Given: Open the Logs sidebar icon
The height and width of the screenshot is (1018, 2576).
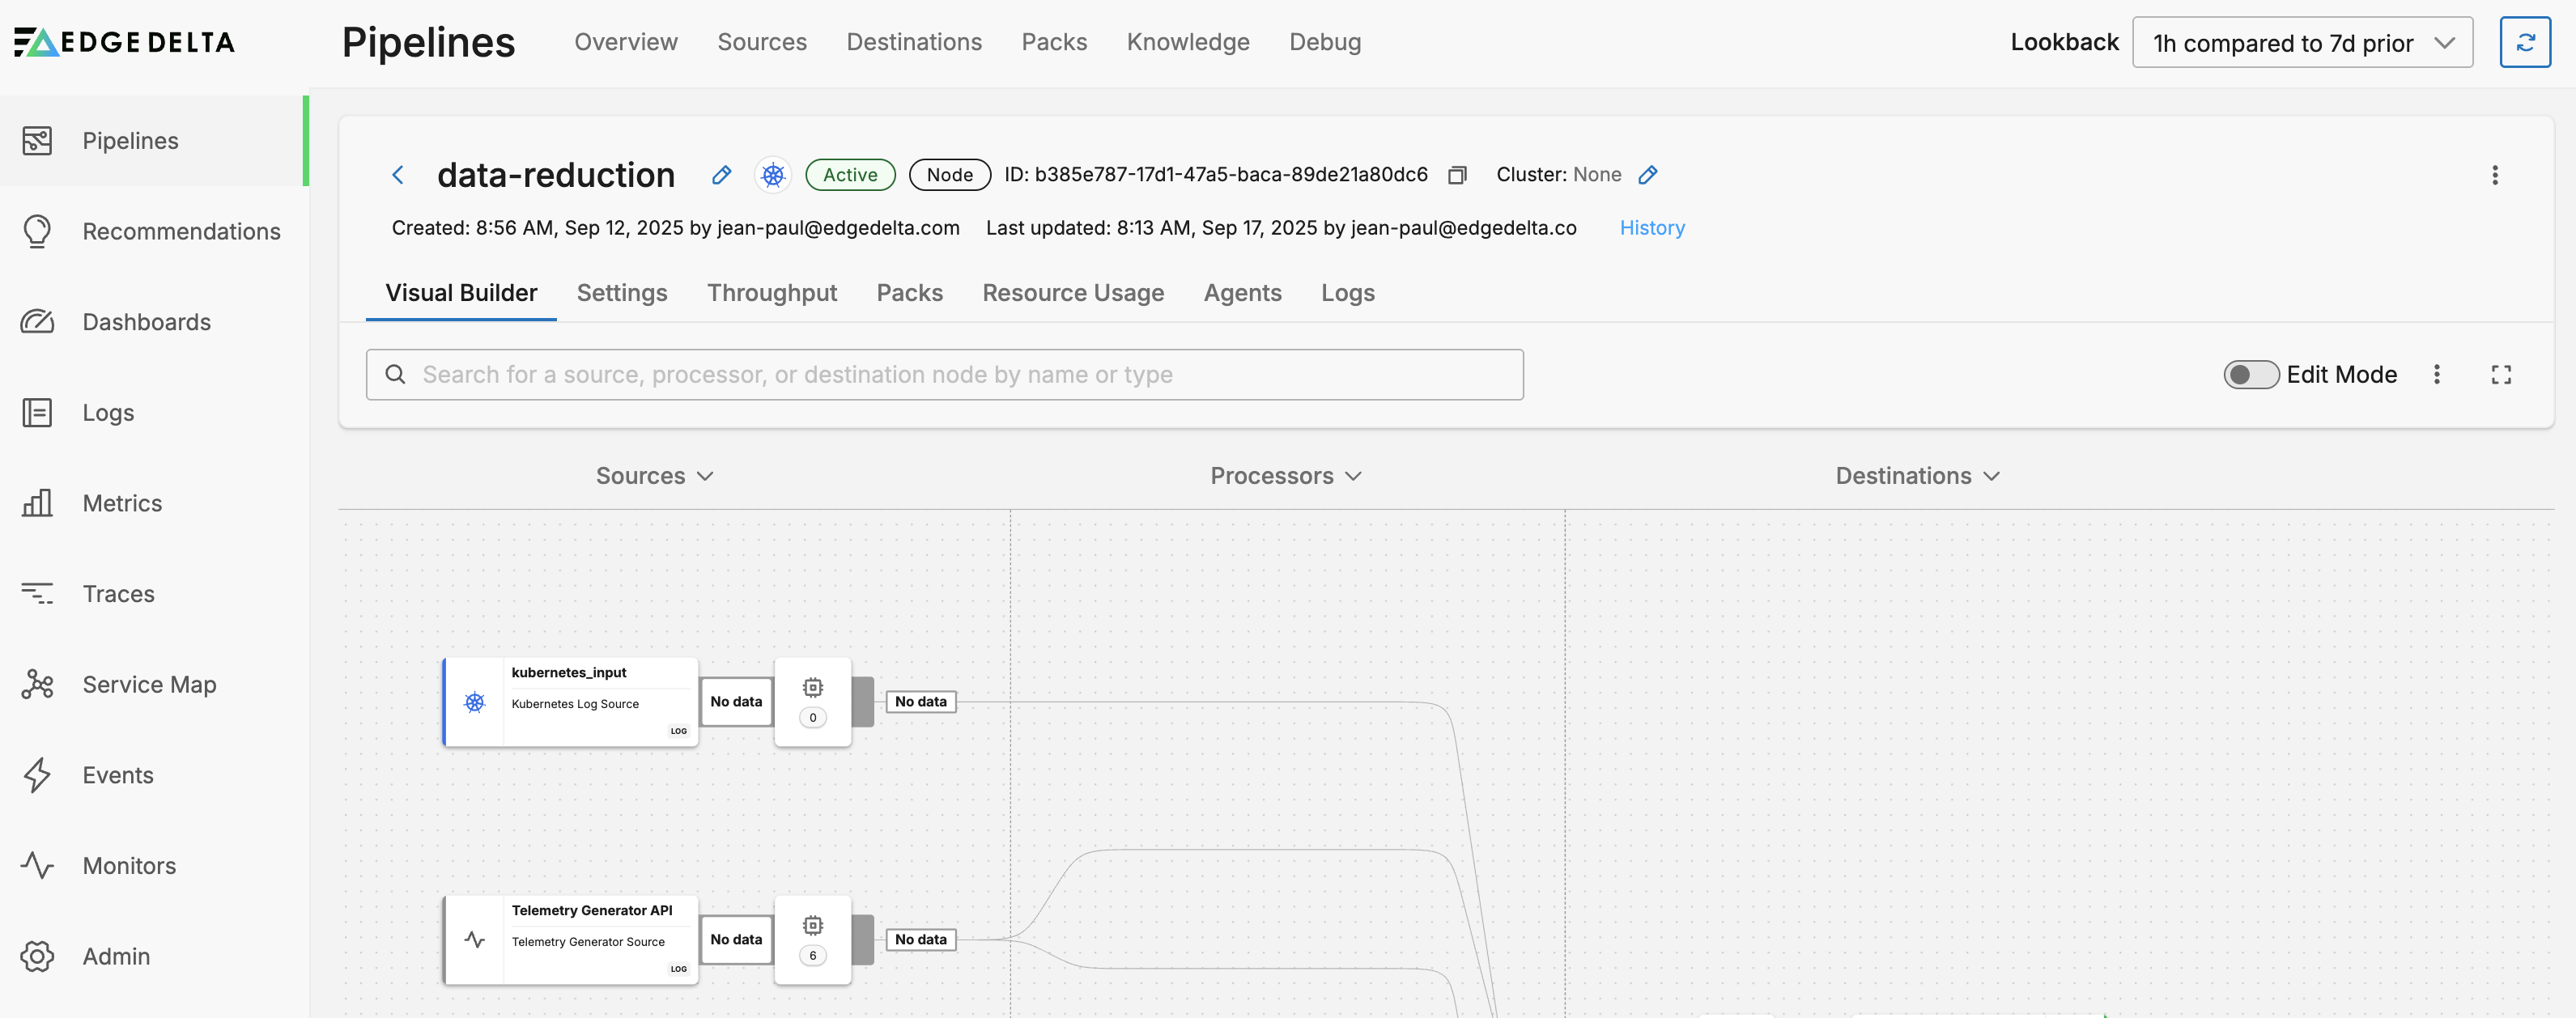Looking at the screenshot, I should click(37, 413).
